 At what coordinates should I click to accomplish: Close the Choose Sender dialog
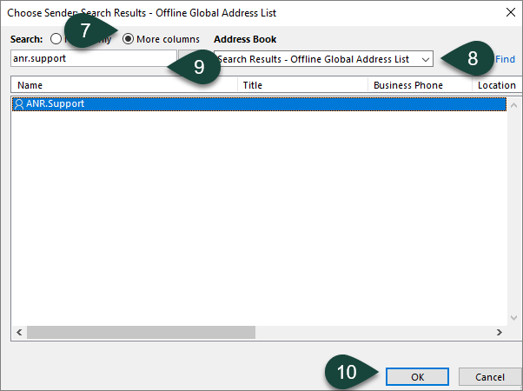click(x=508, y=14)
